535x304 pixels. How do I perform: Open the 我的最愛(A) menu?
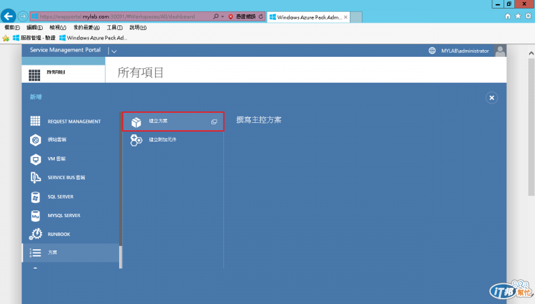pyautogui.click(x=87, y=27)
